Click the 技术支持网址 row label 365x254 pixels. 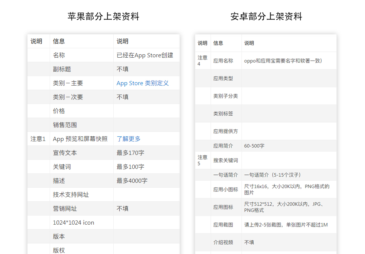[71, 194]
